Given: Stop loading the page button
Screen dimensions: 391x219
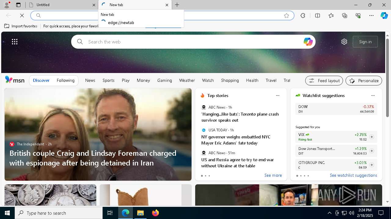Looking at the screenshot, I should [22, 16].
